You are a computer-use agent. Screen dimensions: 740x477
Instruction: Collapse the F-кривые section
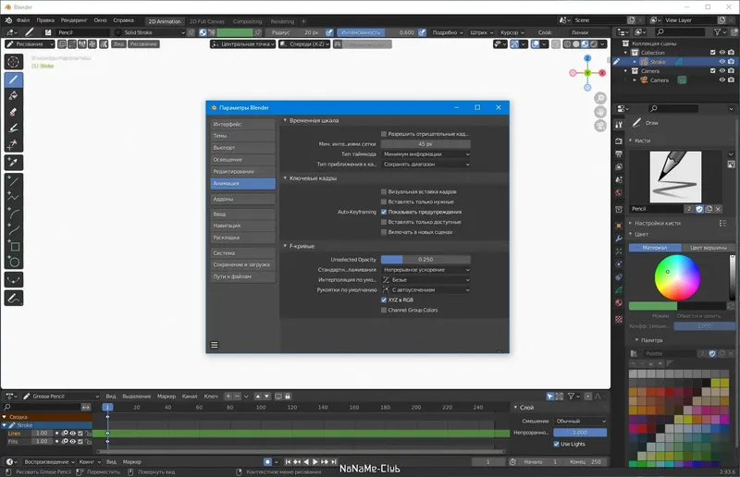pyautogui.click(x=285, y=246)
